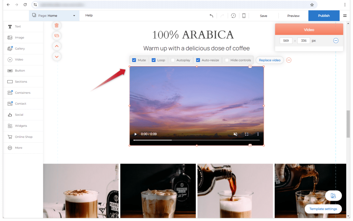Open the revision history clock icon
Viewport: 353px width, 221px height.
233,15
